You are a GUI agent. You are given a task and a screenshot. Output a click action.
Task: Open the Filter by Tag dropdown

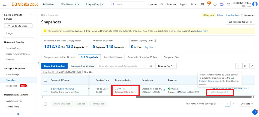pos(166,66)
